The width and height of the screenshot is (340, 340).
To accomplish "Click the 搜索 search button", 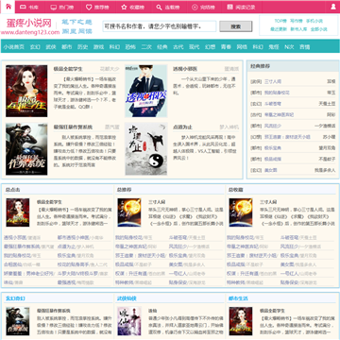I will click(x=236, y=26).
